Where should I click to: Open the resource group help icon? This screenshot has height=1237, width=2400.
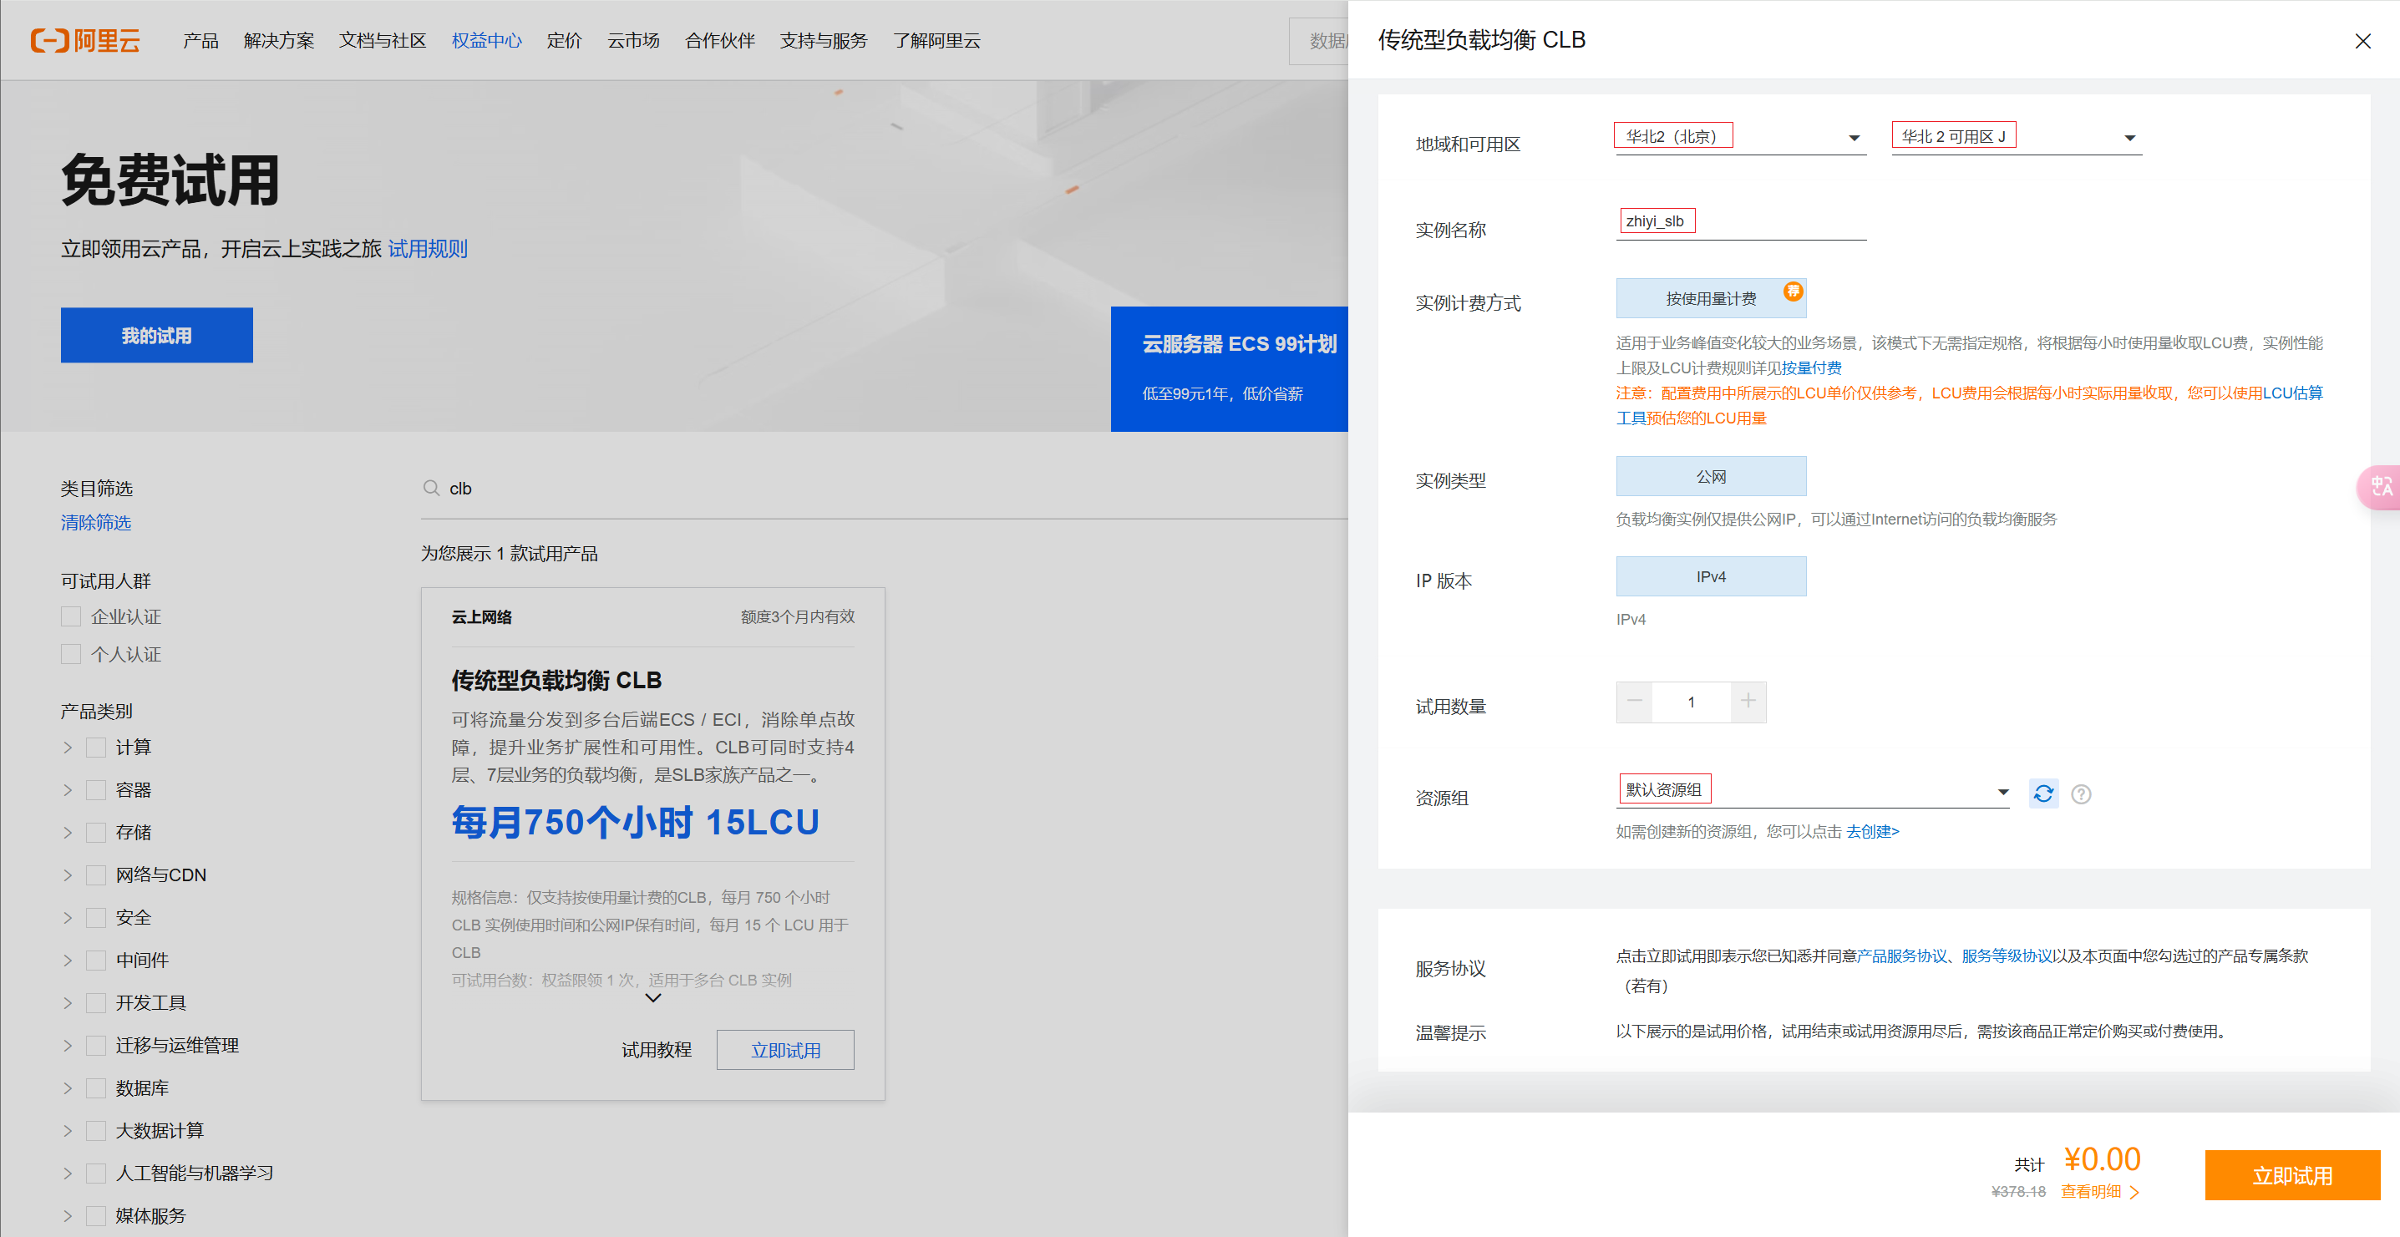click(x=2082, y=793)
